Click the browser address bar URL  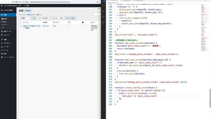click(x=50, y=2)
